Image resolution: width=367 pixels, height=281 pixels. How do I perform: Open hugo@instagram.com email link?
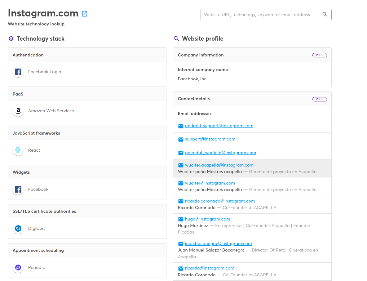207,219
